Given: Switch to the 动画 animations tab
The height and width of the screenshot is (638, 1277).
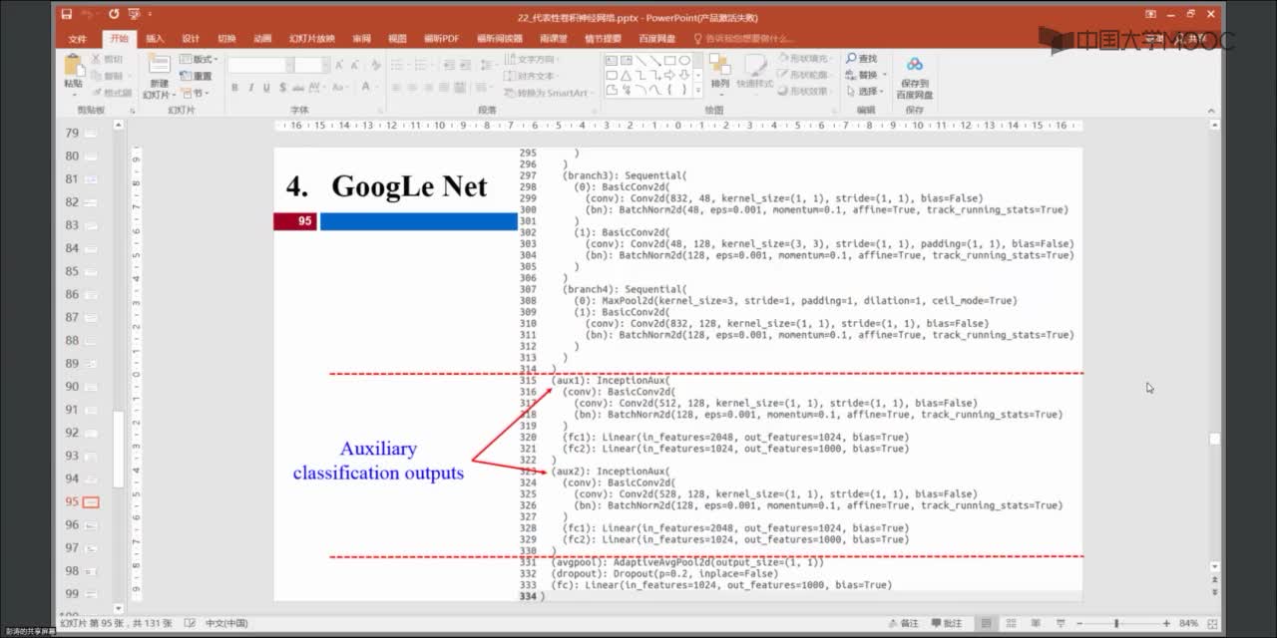Looking at the screenshot, I should (262, 39).
